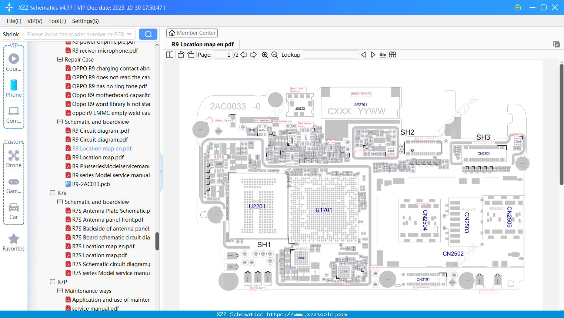Open the model number search dropdown
Viewport: 564px width, 318px height.
coord(129,34)
